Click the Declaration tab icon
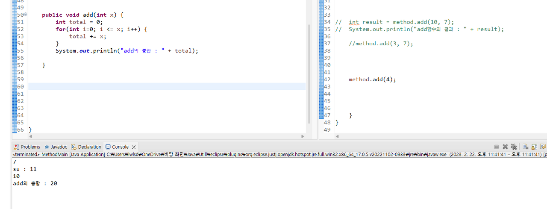Image resolution: width=547 pixels, height=209 pixels. 74,147
